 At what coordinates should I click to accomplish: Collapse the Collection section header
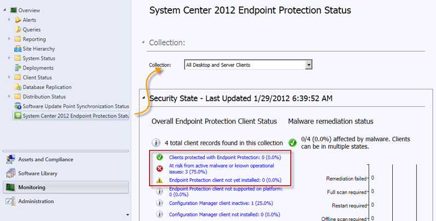click(x=143, y=42)
